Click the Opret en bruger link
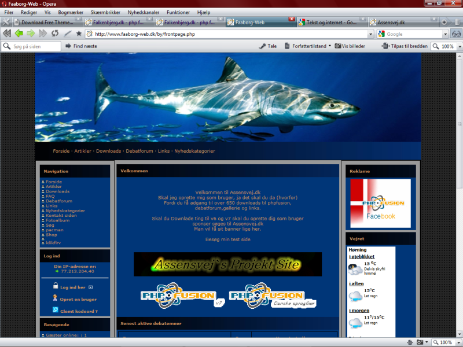This screenshot has width=463, height=347. click(78, 299)
